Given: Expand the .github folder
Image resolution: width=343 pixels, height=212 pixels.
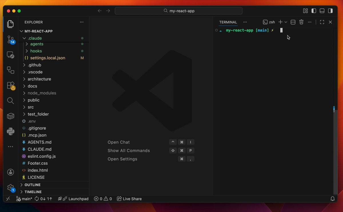Looking at the screenshot, I should [x=54, y=65].
